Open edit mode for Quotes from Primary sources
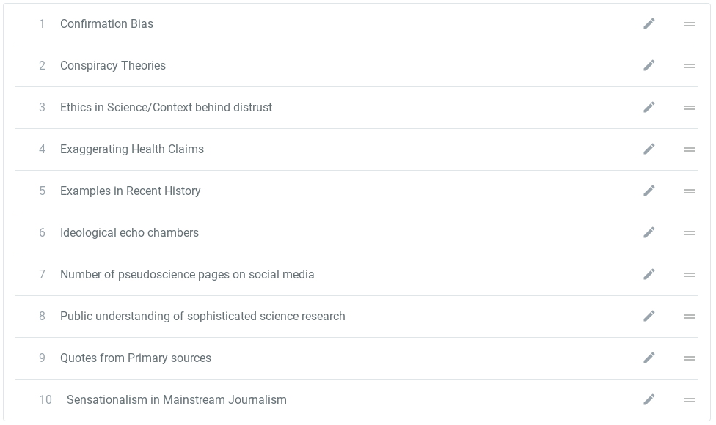This screenshot has height=425, width=716. pyautogui.click(x=649, y=358)
